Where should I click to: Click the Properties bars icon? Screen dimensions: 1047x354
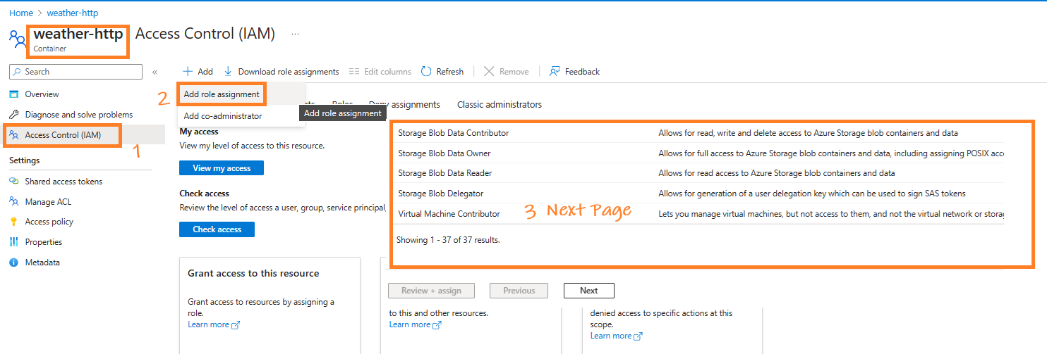pyautogui.click(x=14, y=242)
